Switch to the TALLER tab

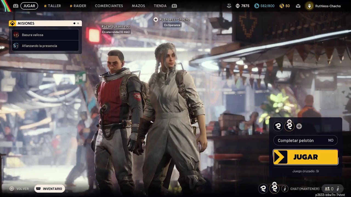tap(52, 6)
